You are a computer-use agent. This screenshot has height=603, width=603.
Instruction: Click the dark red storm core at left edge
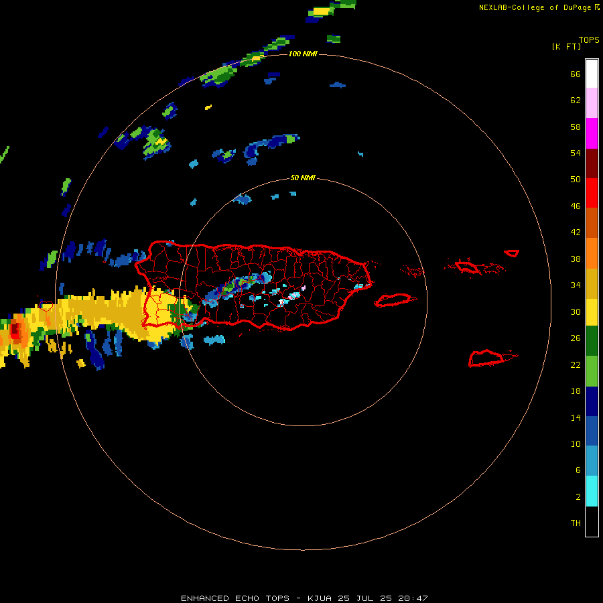point(15,330)
